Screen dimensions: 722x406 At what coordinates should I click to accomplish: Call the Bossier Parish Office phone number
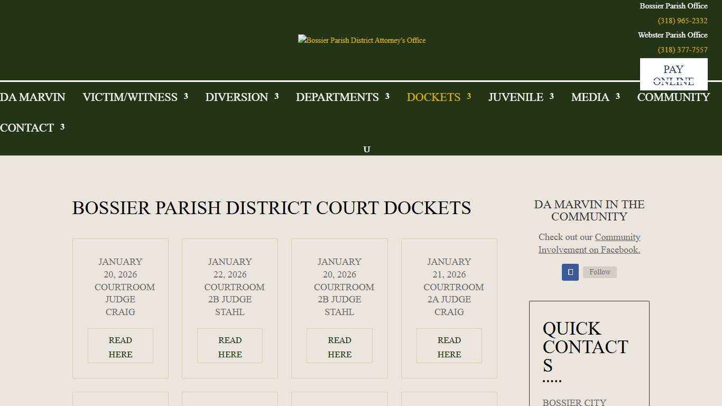[682, 21]
